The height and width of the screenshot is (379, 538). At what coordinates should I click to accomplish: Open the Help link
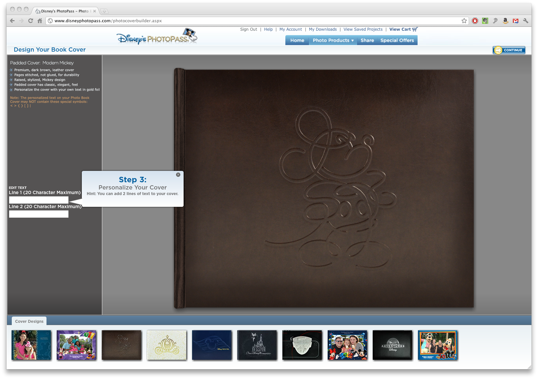tap(268, 29)
